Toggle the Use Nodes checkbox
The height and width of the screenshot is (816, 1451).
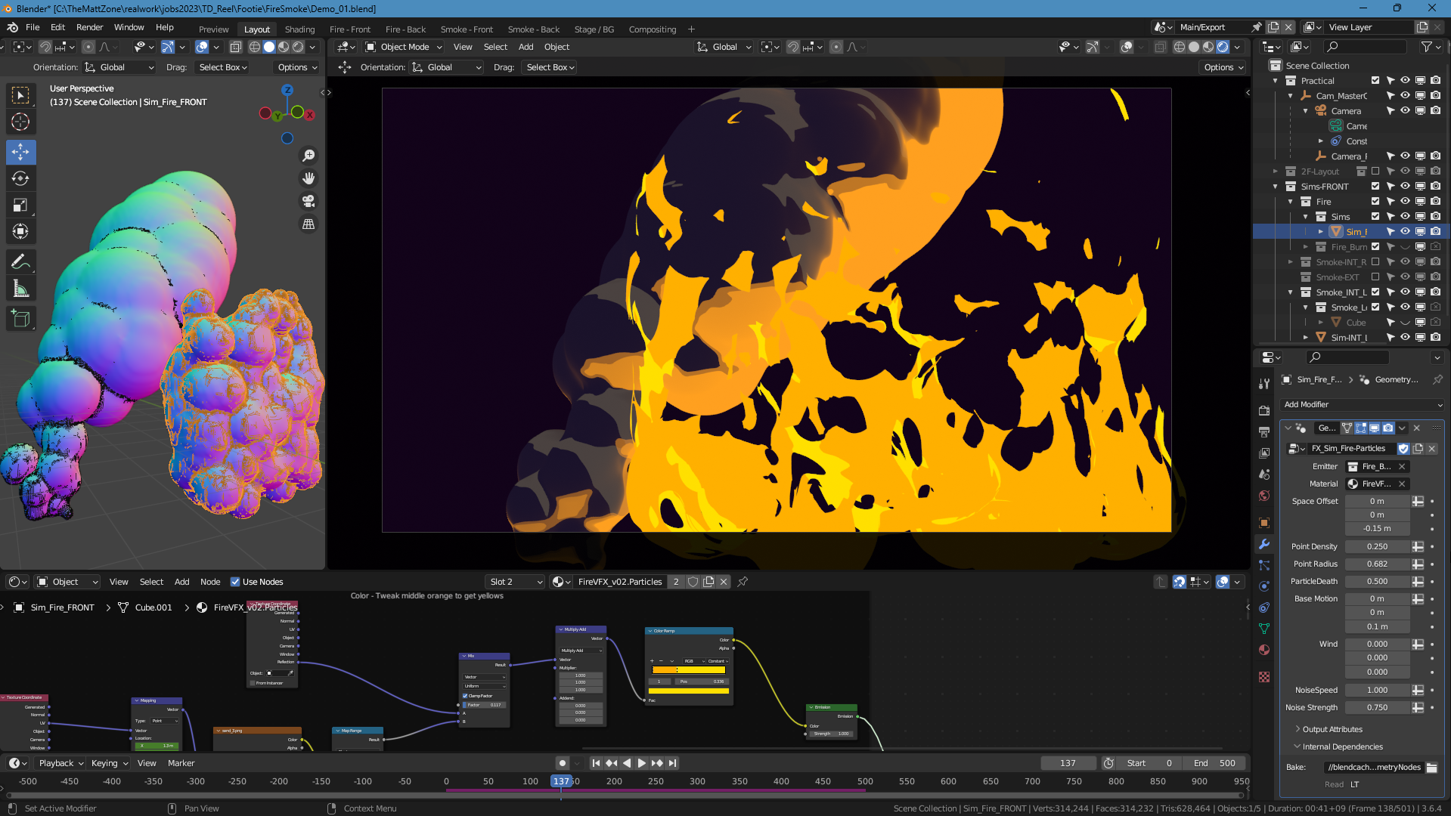(235, 582)
